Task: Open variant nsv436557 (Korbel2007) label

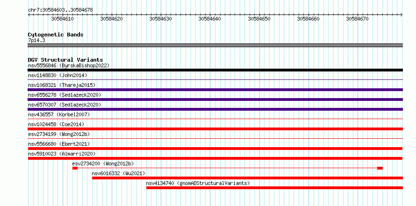Action: (59, 114)
